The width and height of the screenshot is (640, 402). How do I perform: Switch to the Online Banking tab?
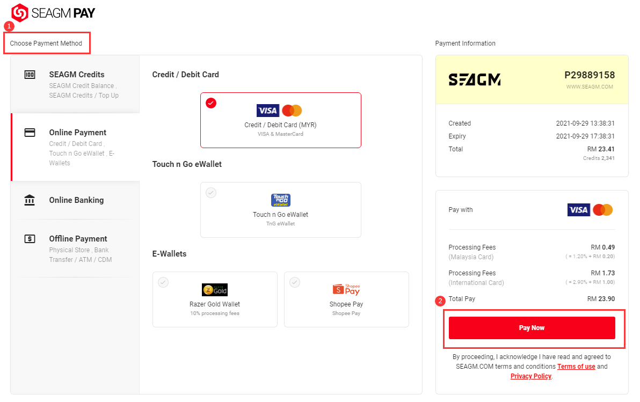(x=75, y=200)
